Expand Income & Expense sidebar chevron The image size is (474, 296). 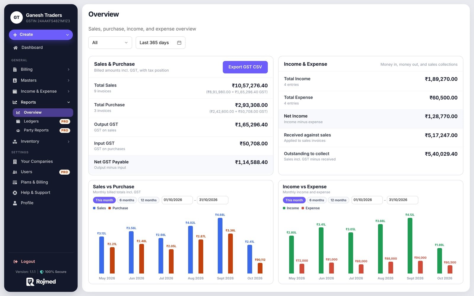pyautogui.click(x=68, y=91)
